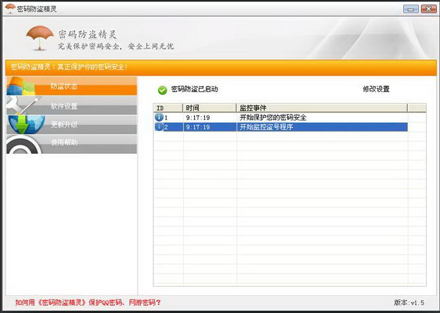Click the umbrella app icon in title bar
This screenshot has width=440, height=313.
point(10,9)
